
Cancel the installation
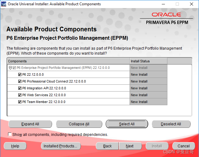coord(184,146)
